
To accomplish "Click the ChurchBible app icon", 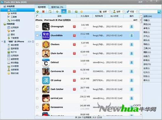I will click(46, 36).
